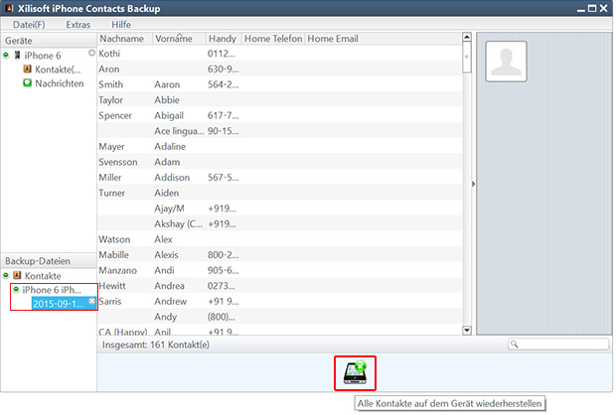Select the 2015-09-1... backup date entry
Screen dimensions: 616x415
pyautogui.click(x=64, y=304)
